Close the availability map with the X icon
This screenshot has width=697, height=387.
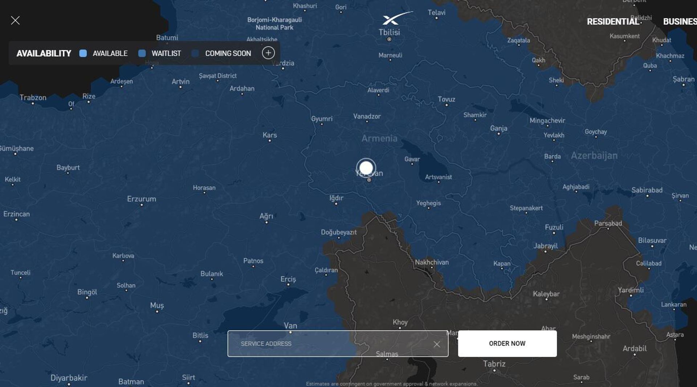pos(15,20)
